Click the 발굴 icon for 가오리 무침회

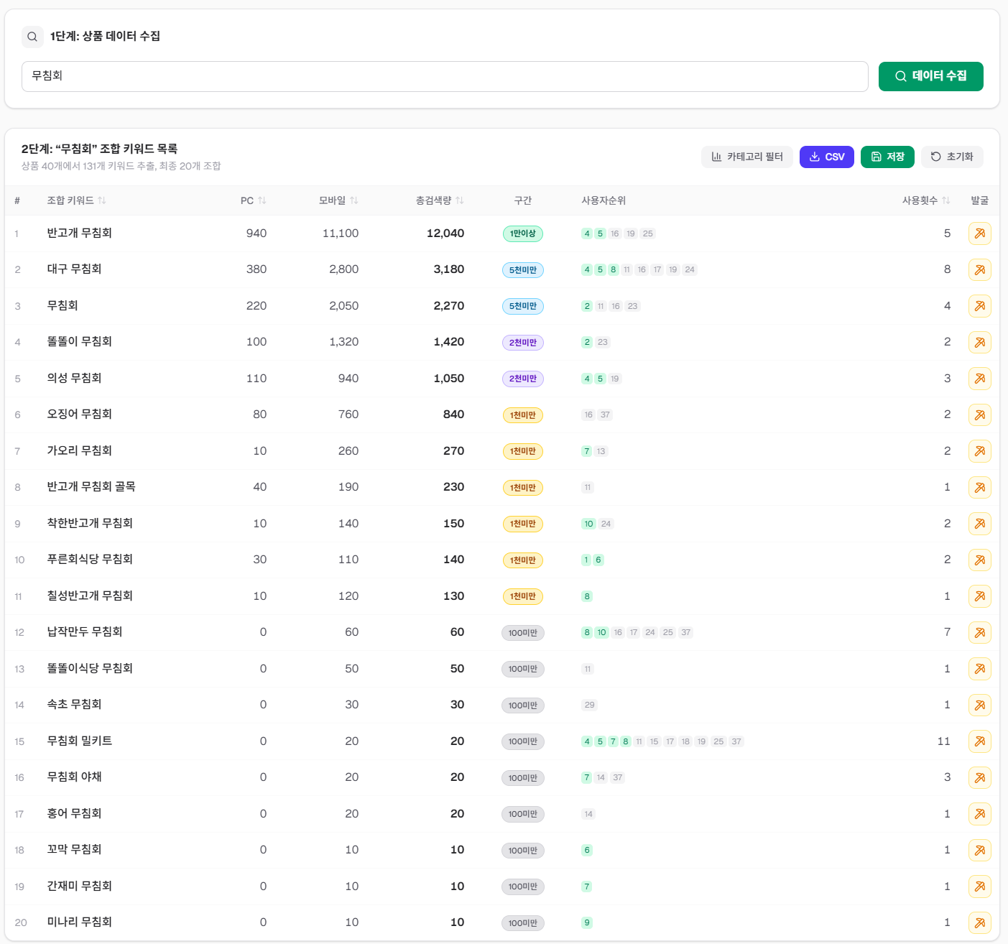[980, 451]
